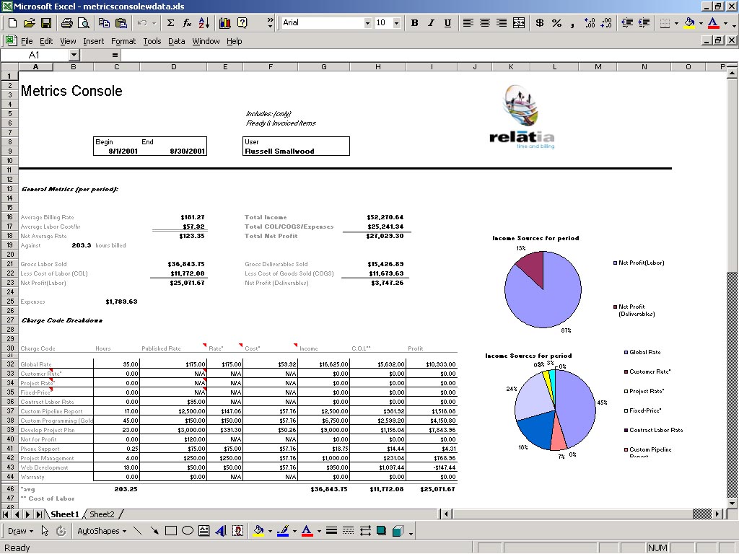This screenshot has height=554, width=739.
Task: Open the Fill Color dropdown arrow in Formatting toolbar
Action: coord(701,22)
